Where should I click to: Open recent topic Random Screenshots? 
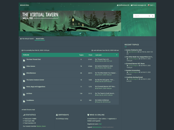[133, 70]
